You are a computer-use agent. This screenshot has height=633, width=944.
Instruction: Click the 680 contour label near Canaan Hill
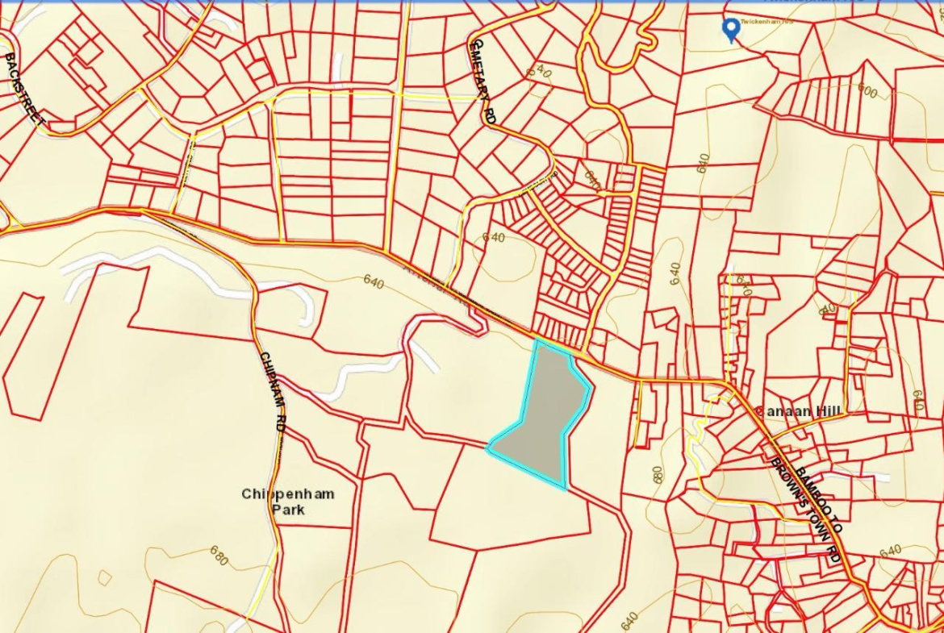(x=655, y=476)
